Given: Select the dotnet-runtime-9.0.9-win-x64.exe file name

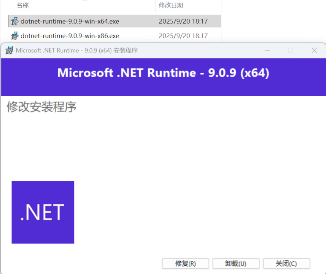Looking at the screenshot, I should tap(70, 21).
